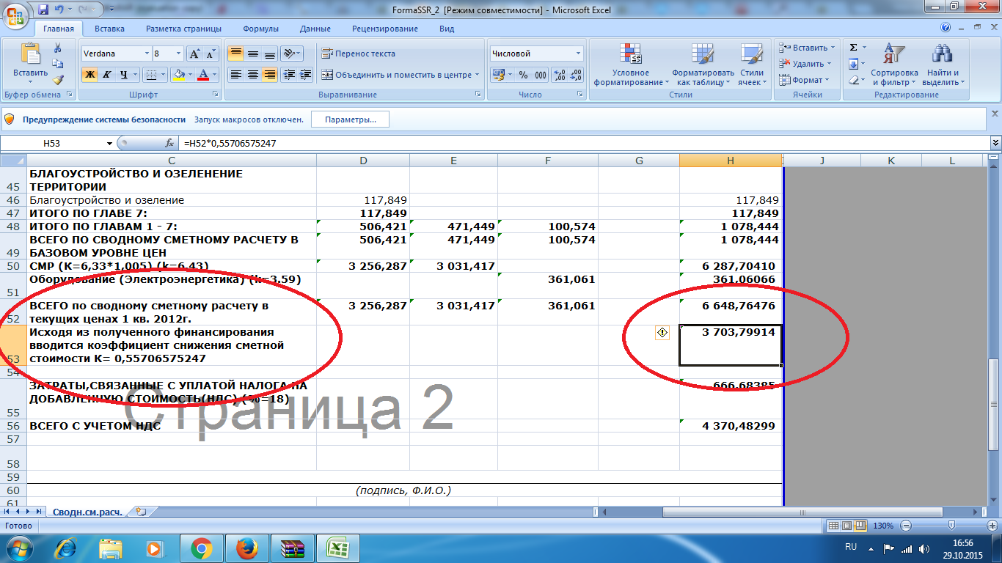Activate the Format Painter brush
This screenshot has width=1002, height=563.
58,80
